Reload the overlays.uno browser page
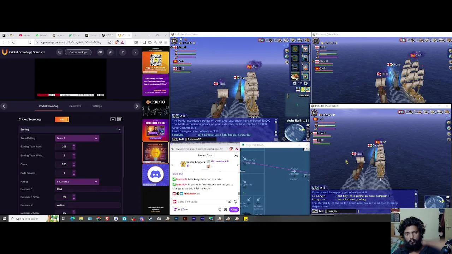The image size is (452, 254). tap(14, 42)
